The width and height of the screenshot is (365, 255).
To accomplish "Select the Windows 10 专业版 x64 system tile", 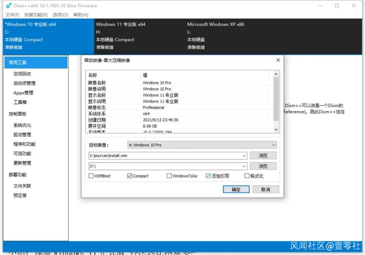I will tap(48, 36).
